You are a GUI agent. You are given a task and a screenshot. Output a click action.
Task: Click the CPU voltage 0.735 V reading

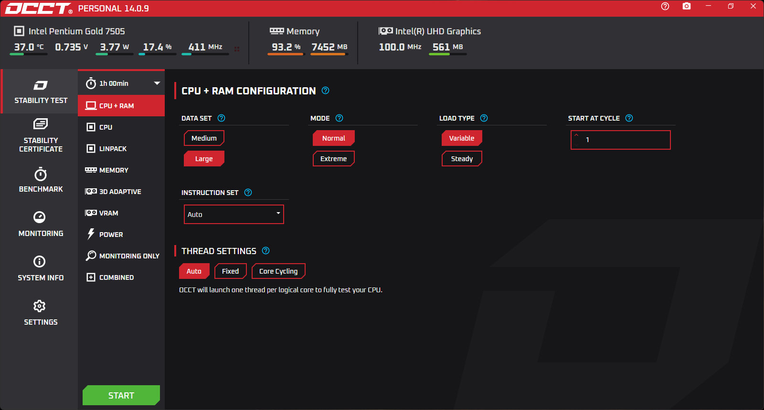point(72,47)
